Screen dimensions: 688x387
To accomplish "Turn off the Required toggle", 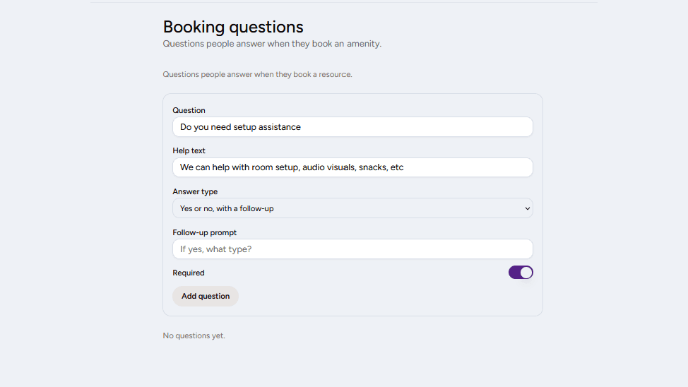I will point(521,273).
